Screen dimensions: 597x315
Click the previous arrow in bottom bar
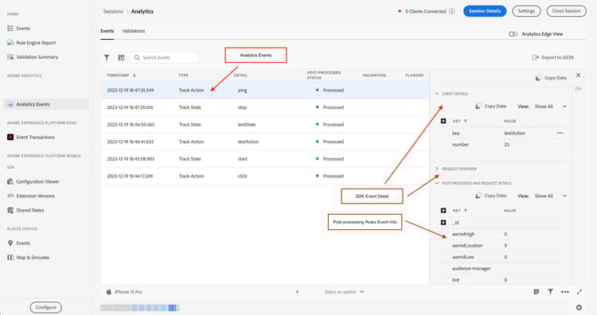pos(298,292)
